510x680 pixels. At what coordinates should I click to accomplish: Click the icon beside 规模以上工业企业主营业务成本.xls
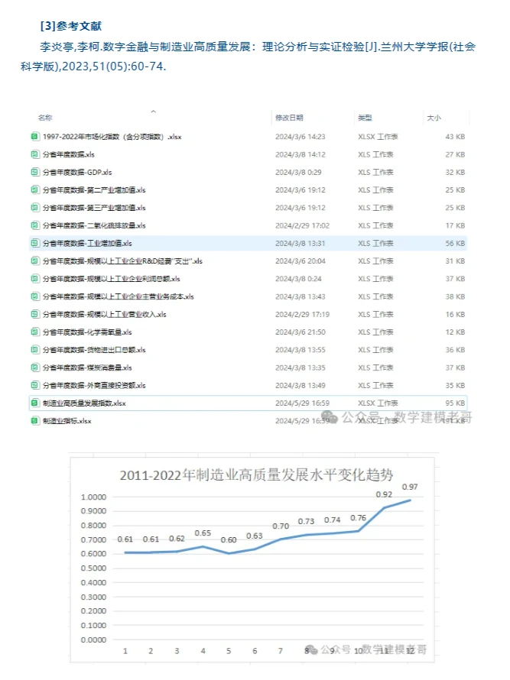pos(34,296)
